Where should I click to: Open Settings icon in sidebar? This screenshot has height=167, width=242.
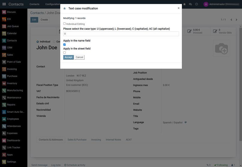point(4,162)
